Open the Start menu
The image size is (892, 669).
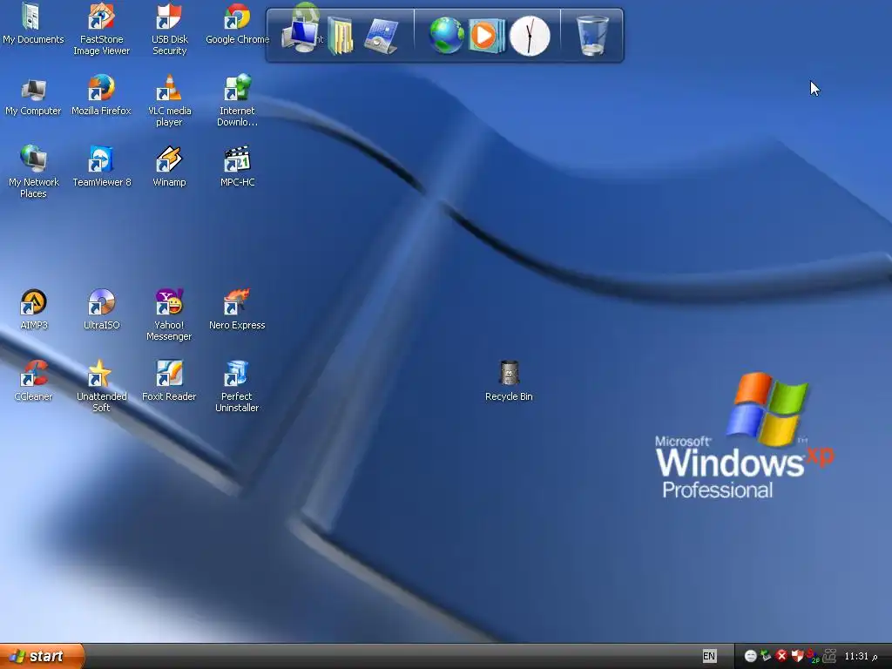[41, 657]
